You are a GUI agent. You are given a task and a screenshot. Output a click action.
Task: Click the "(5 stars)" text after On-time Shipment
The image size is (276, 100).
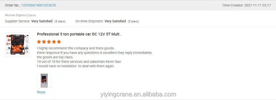pos(133,21)
